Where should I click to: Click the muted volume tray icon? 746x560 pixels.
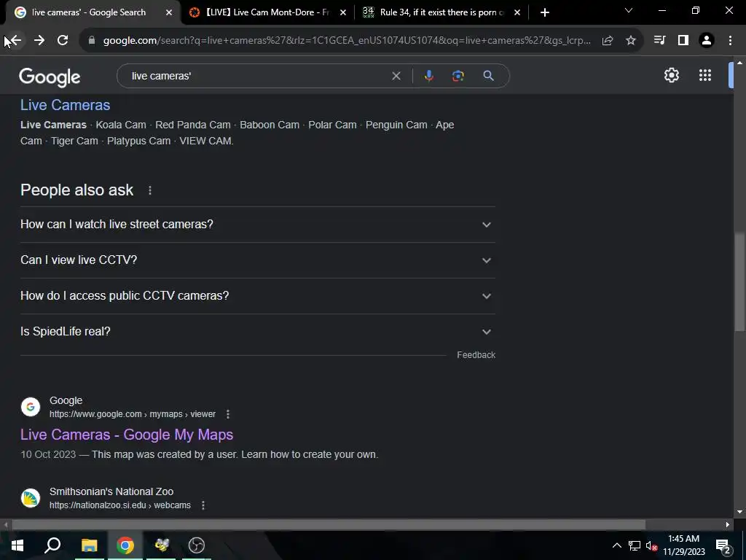[x=651, y=545]
